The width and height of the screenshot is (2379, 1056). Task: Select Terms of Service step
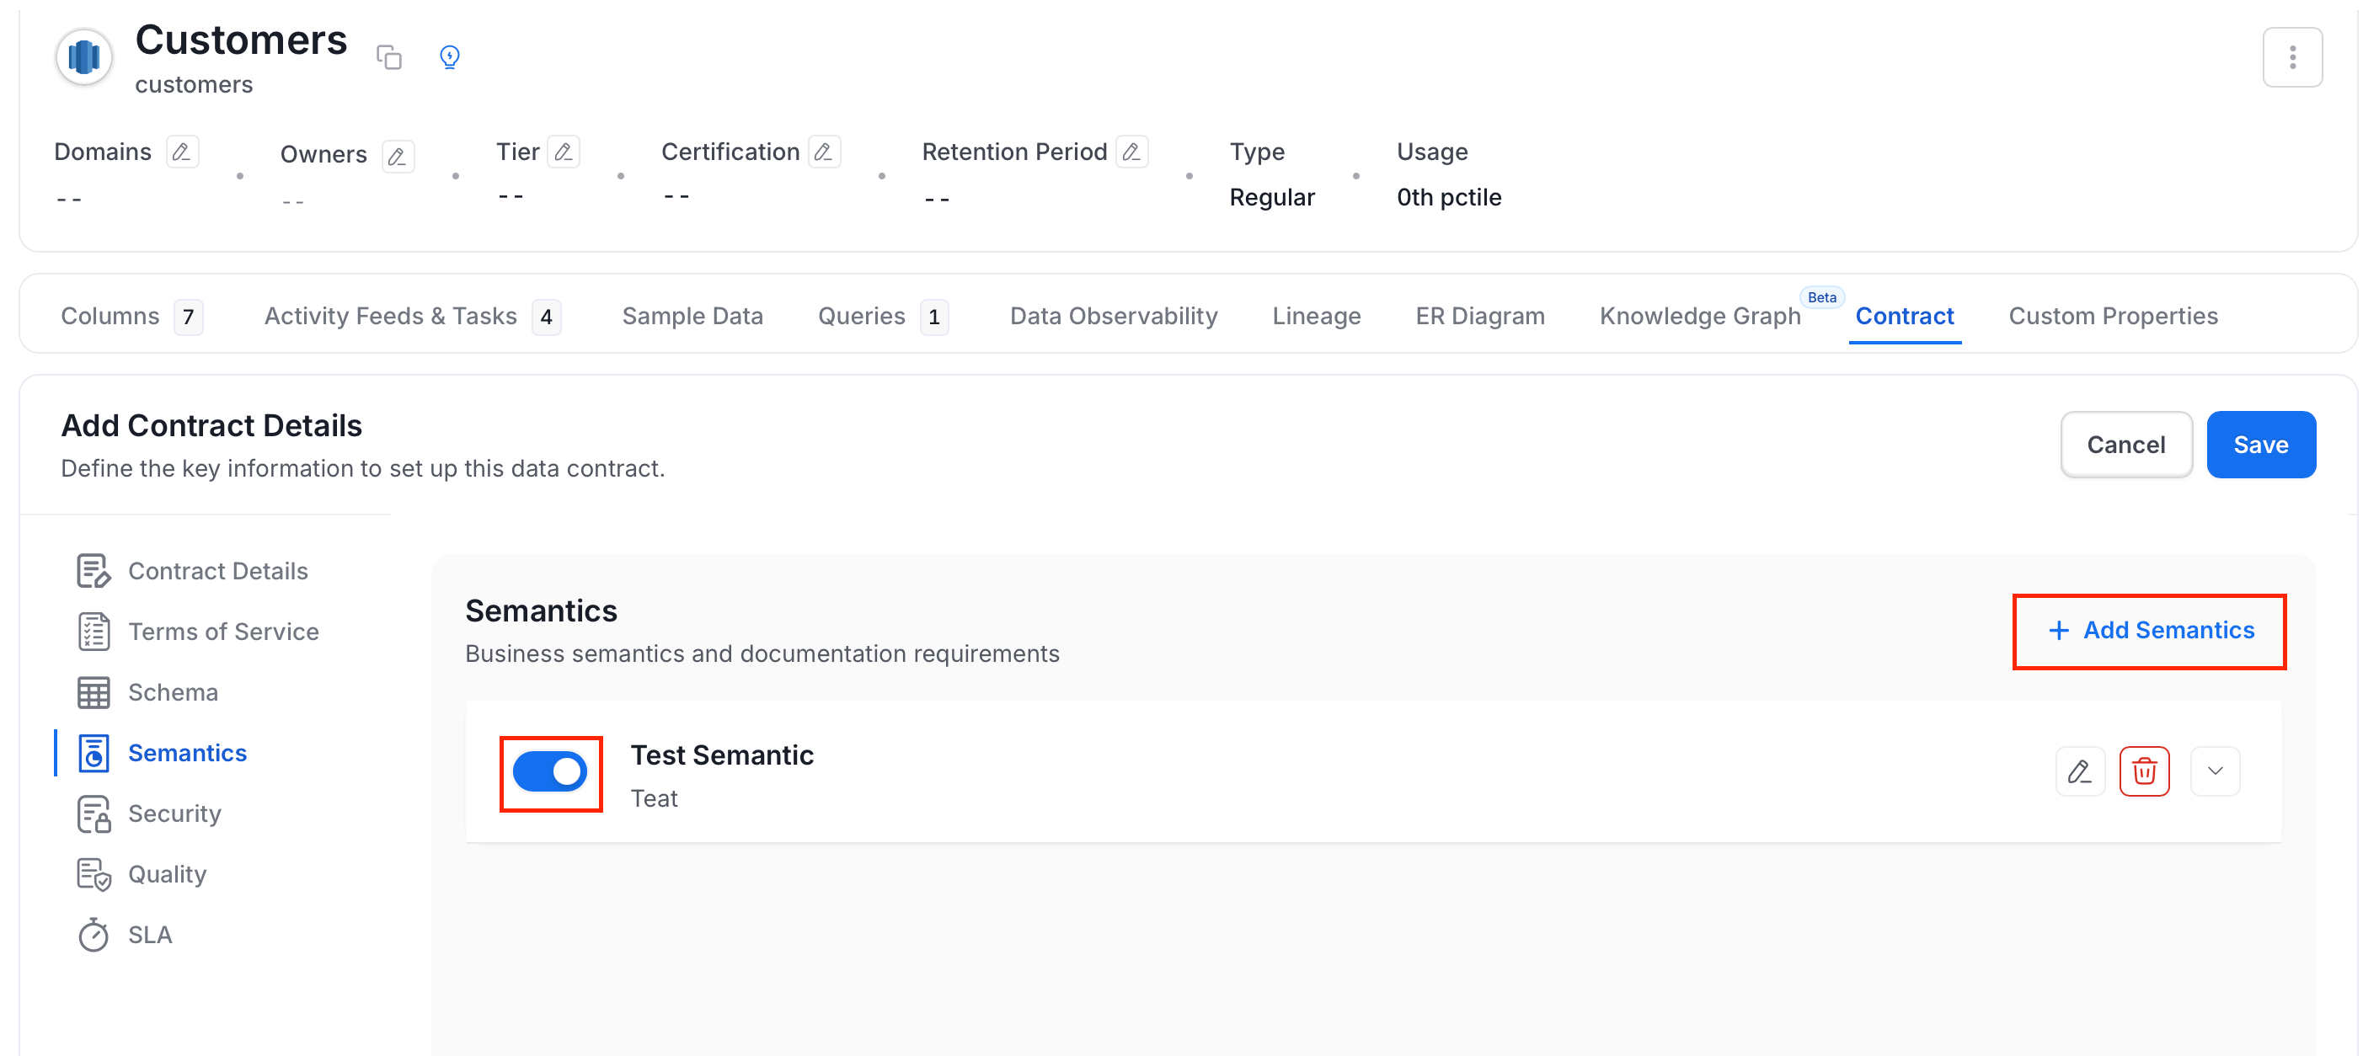pos(199,632)
